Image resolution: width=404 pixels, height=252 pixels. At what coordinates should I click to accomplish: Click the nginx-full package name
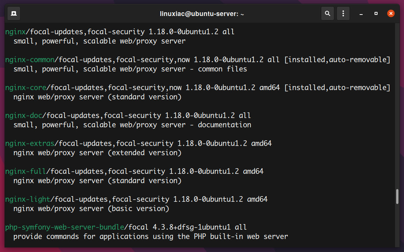[x=26, y=172]
